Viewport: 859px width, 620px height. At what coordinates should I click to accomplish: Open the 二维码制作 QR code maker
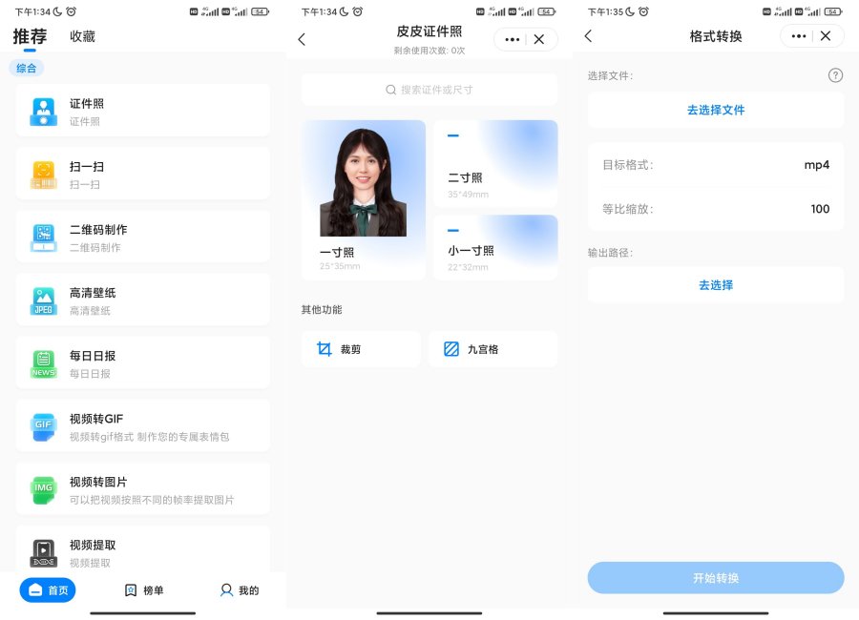[143, 236]
